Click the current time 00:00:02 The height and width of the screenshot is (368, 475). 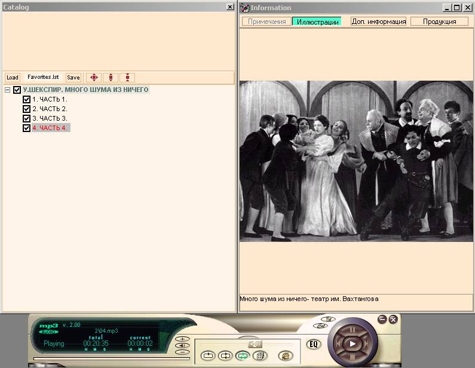(140, 344)
